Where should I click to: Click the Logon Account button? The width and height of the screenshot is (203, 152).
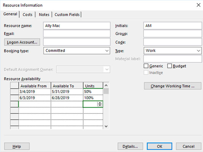[x=22, y=42]
